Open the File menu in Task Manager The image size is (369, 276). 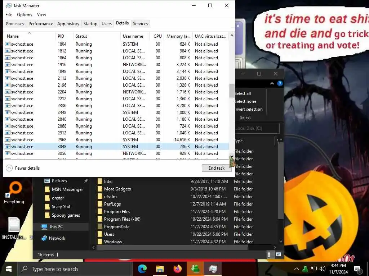point(9,14)
